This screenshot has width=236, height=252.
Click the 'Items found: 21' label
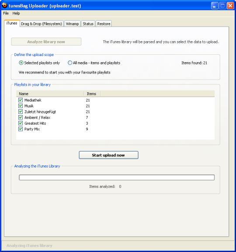coord(194,63)
